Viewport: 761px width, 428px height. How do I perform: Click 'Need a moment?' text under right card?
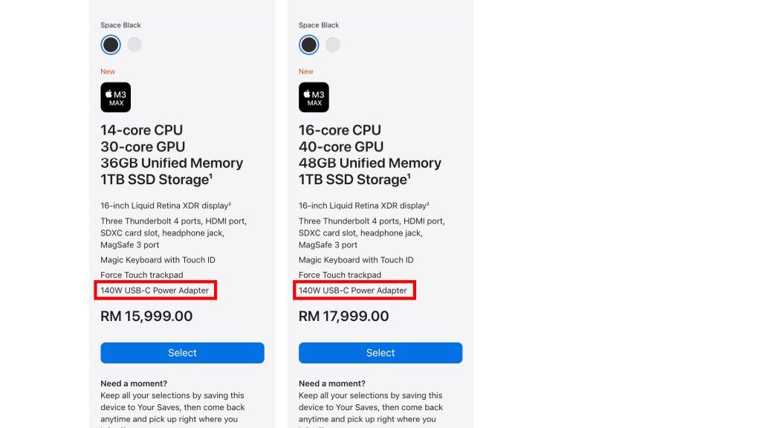pos(332,383)
